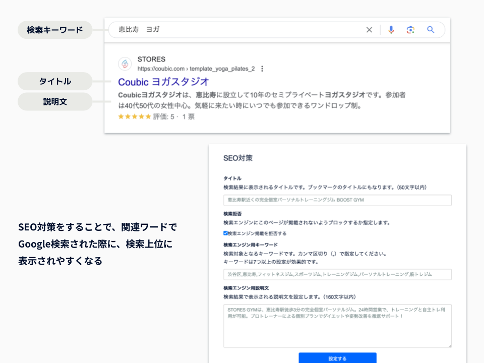Screen dimensions: 484x363
Task: Uncheck 検索エンジン掲載を拒否する checkbox
Action: pyautogui.click(x=226, y=233)
